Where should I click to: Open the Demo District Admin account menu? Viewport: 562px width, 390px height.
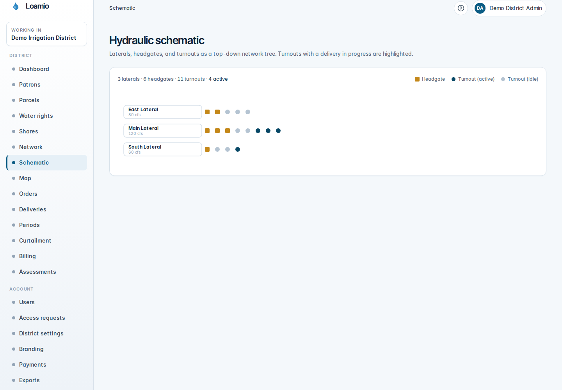click(x=509, y=8)
